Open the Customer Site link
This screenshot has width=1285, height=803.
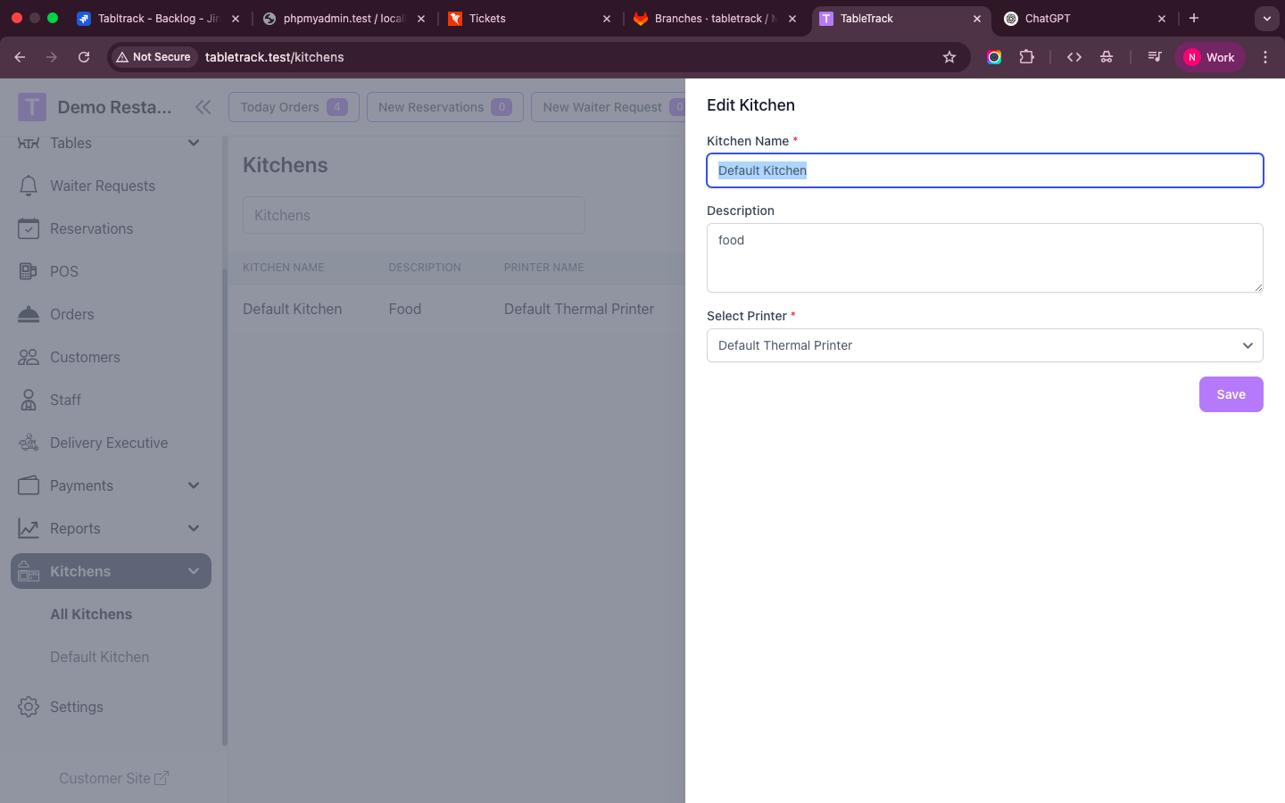(113, 778)
